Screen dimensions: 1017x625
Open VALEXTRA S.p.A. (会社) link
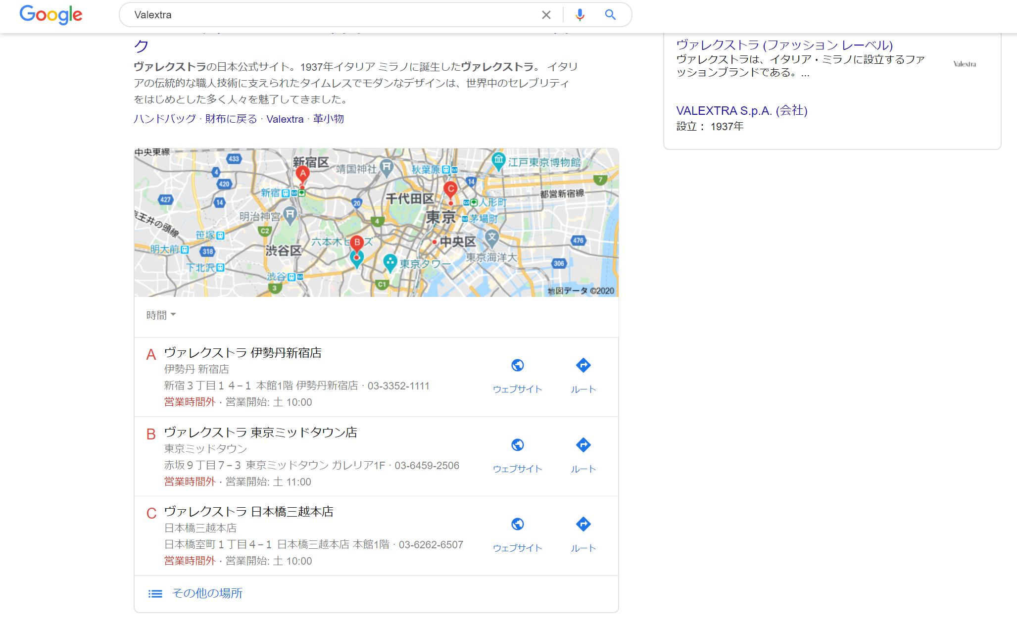(x=742, y=110)
